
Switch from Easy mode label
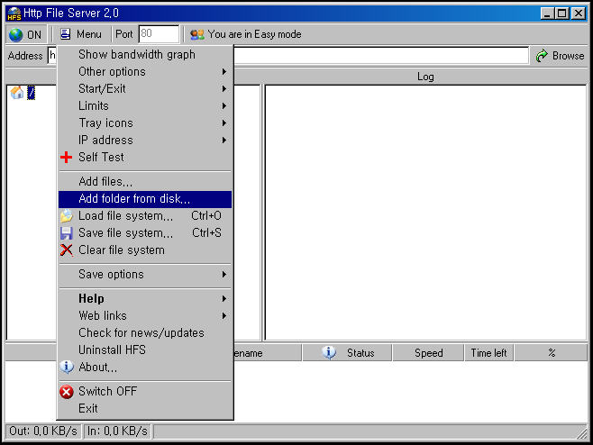point(254,34)
